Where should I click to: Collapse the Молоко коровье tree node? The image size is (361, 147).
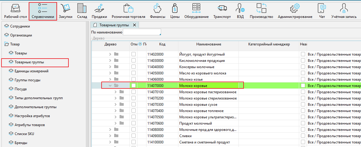[x=110, y=86]
